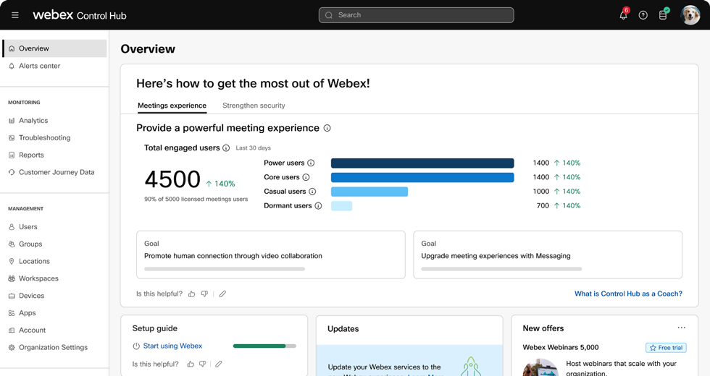Click info icon beside powerful meeting experience heading
The width and height of the screenshot is (710, 376).
click(327, 129)
